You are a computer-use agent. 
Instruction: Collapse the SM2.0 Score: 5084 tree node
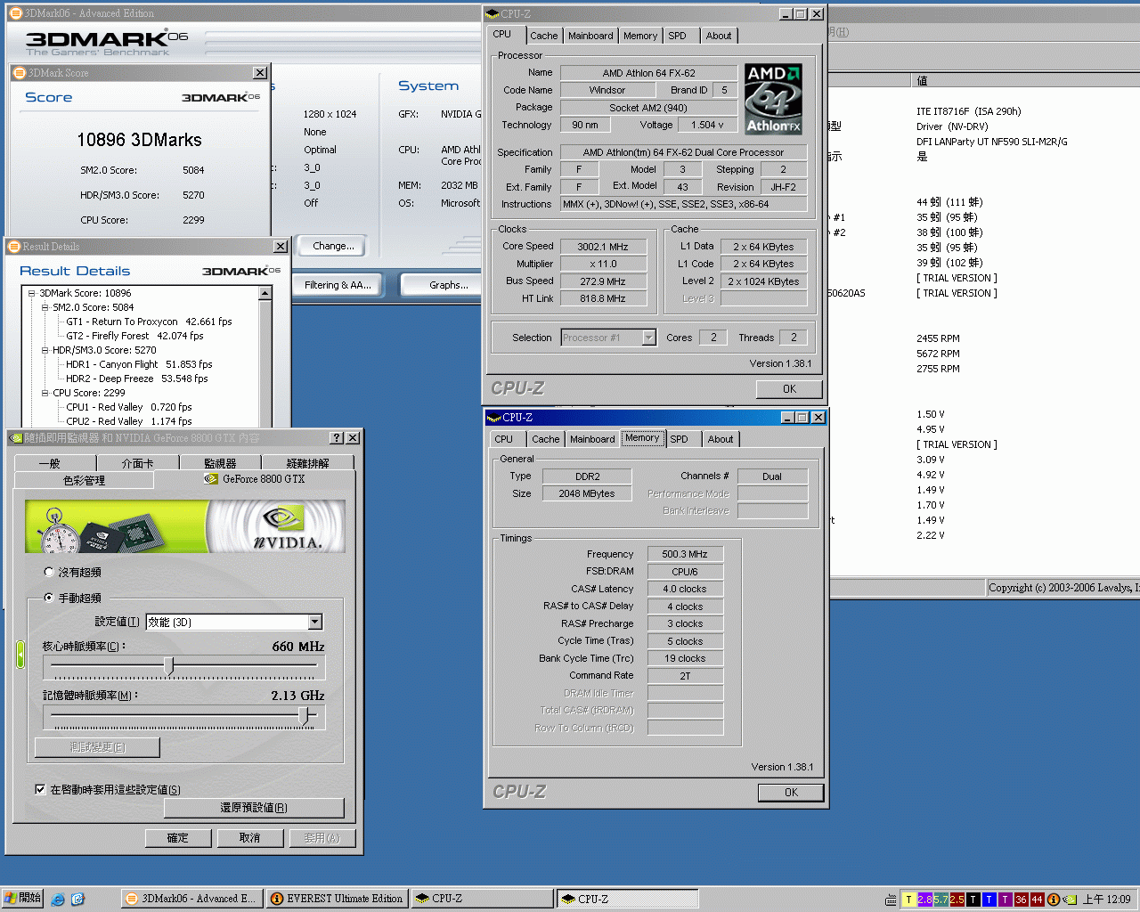point(45,307)
